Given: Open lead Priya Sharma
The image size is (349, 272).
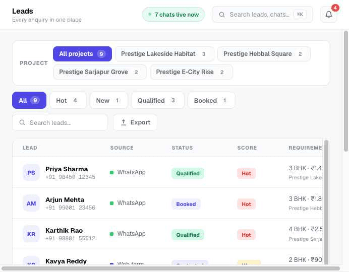Looking at the screenshot, I should click(x=67, y=169).
